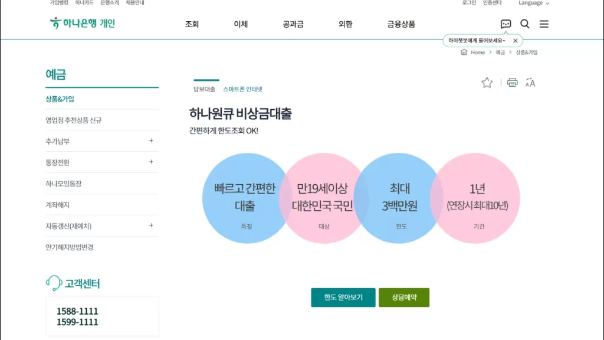Click the 스마트폰 인터넷 tag label

coord(242,89)
